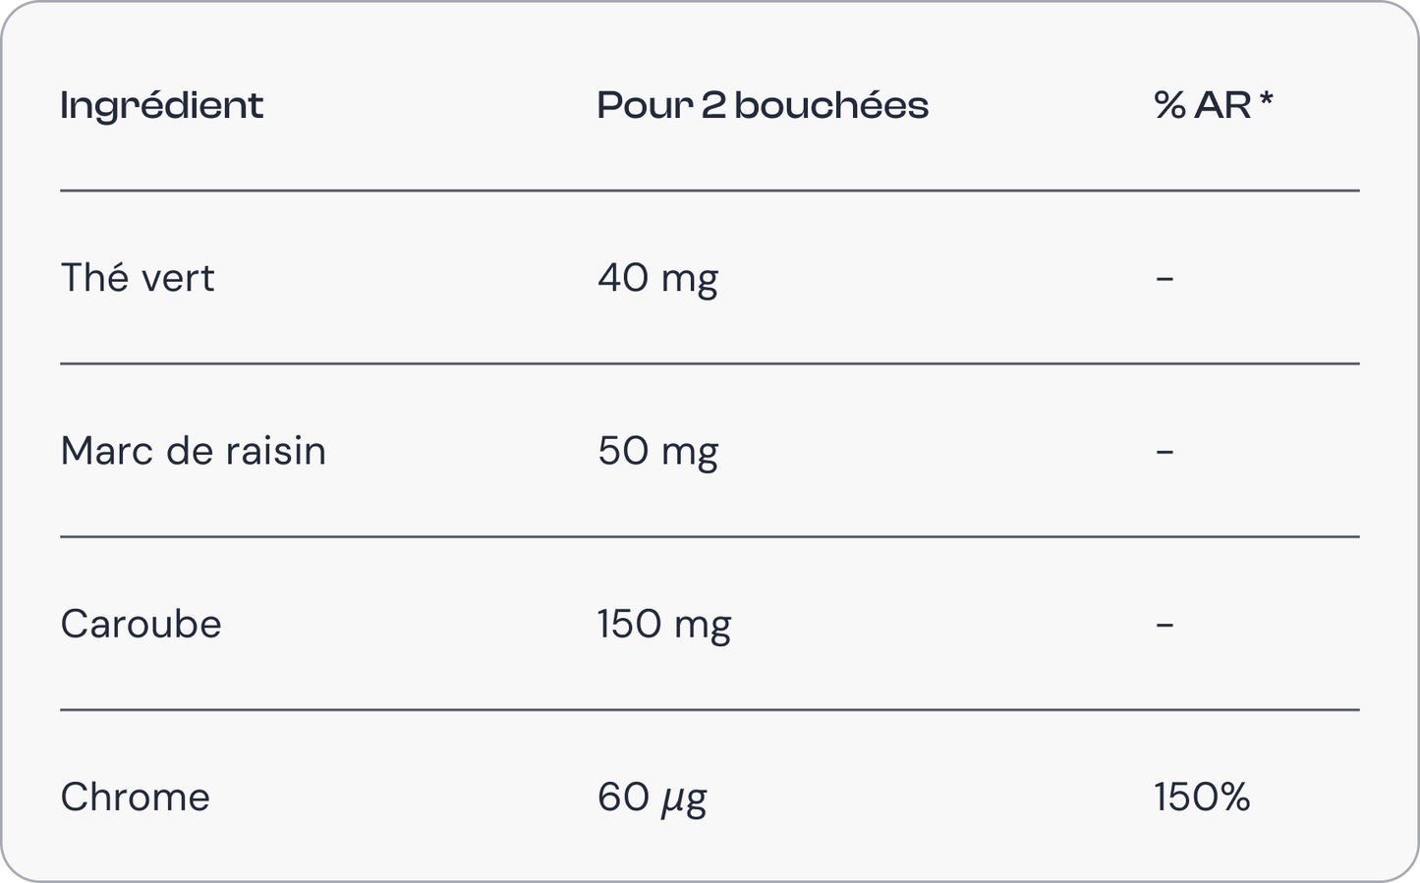Click the divider line under Thé vert row
1420x883 pixels.
710,363
